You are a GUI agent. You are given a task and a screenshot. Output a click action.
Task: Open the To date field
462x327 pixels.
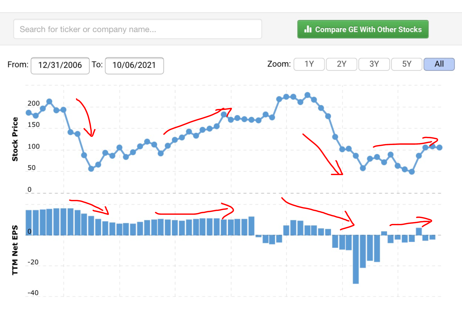(134, 65)
